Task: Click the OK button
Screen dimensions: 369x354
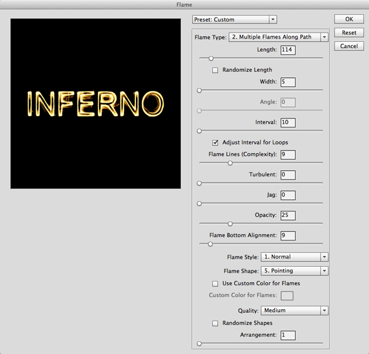Action: [x=349, y=19]
